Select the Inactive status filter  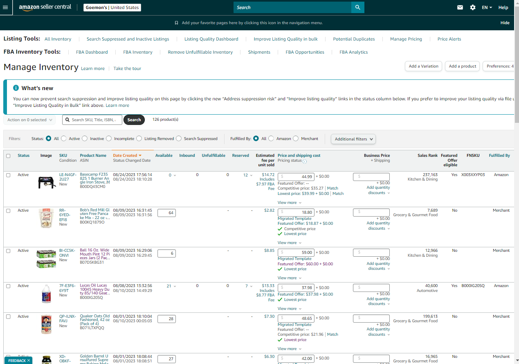85,138
